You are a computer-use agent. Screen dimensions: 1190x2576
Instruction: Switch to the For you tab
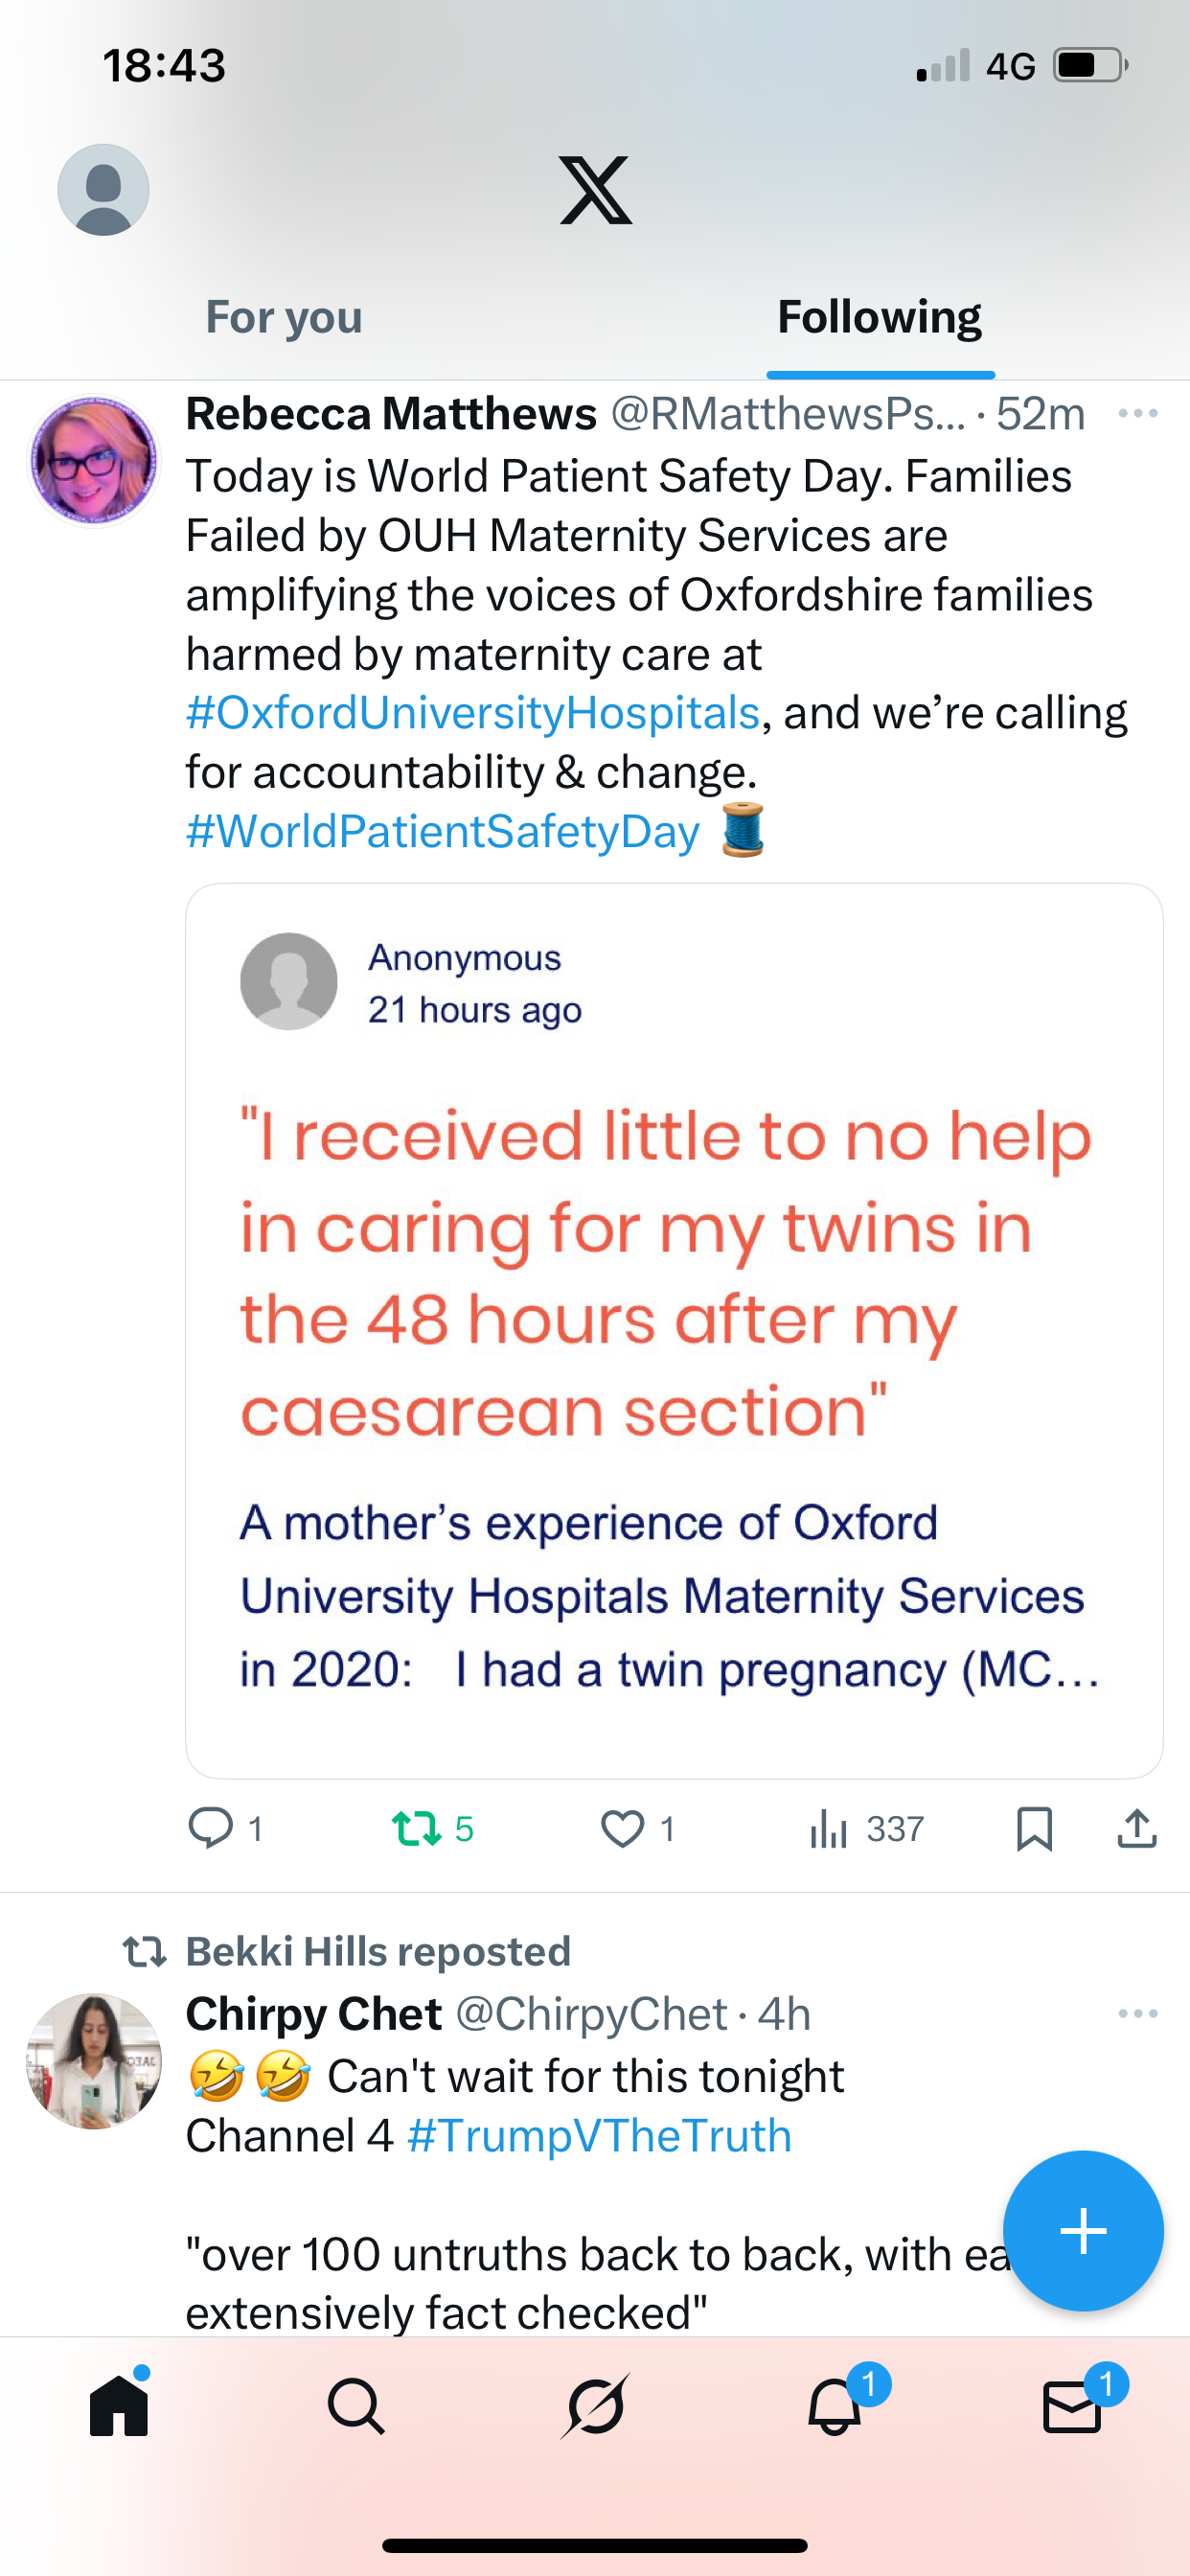(x=284, y=318)
